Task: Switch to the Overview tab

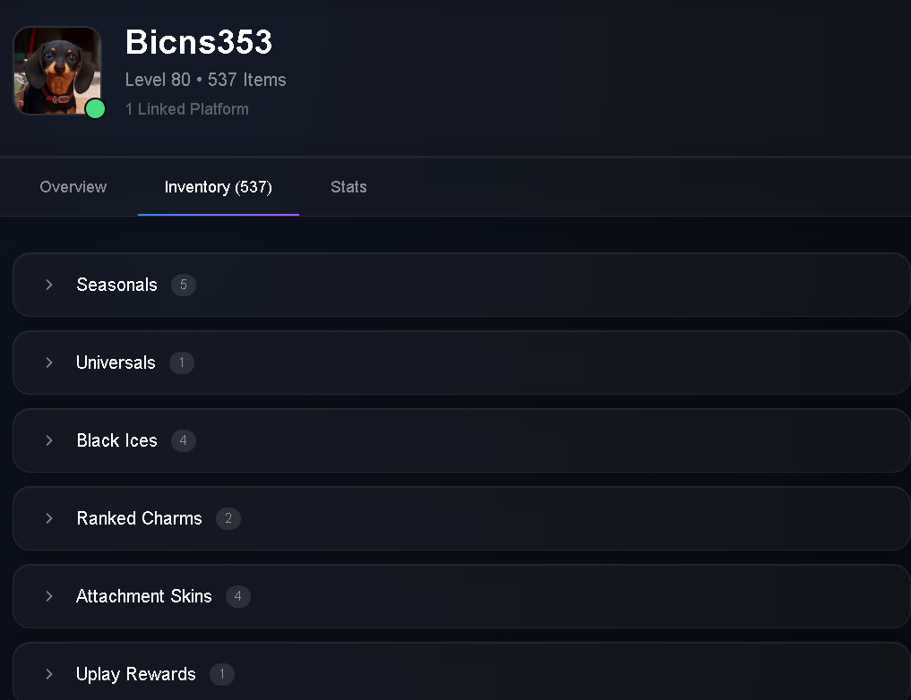Action: [x=73, y=187]
